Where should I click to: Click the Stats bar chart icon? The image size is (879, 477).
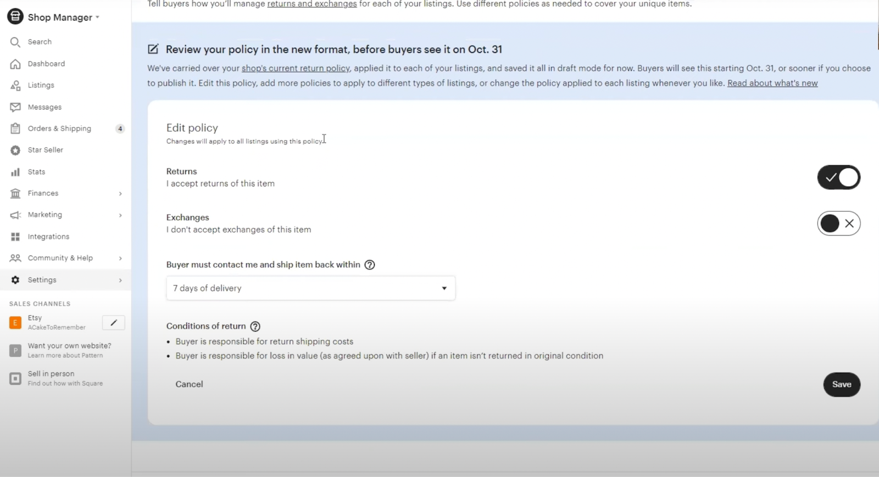click(15, 172)
